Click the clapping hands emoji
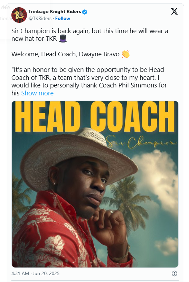 click(126, 54)
